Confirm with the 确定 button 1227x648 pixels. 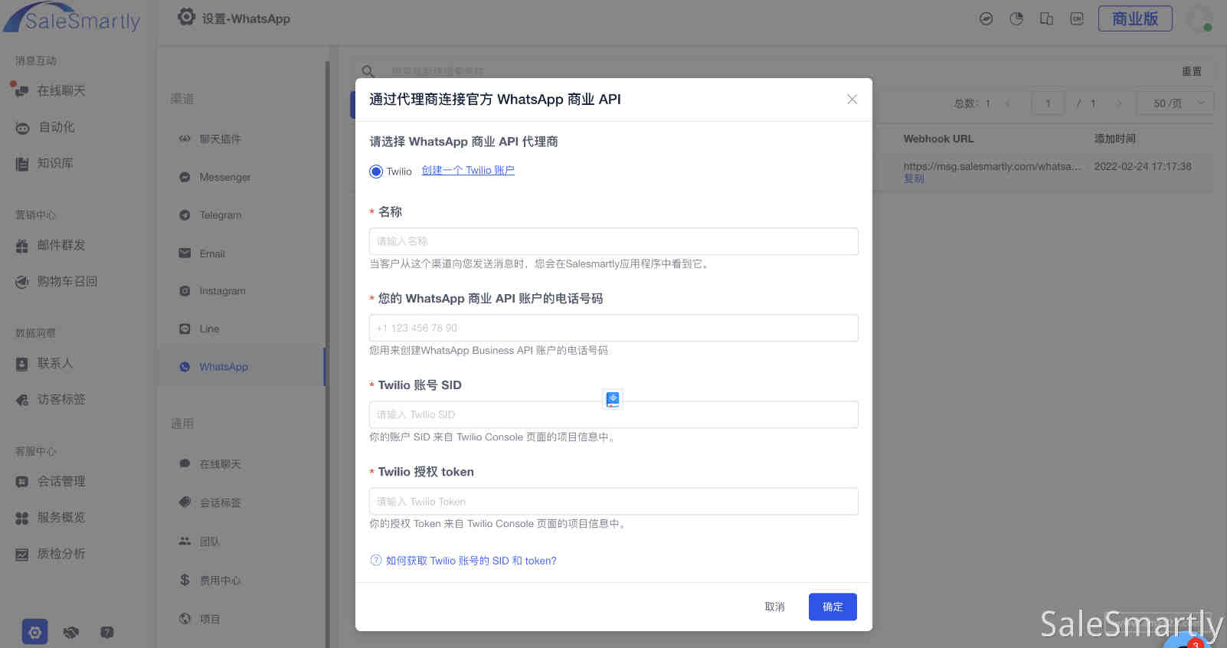pyautogui.click(x=833, y=607)
